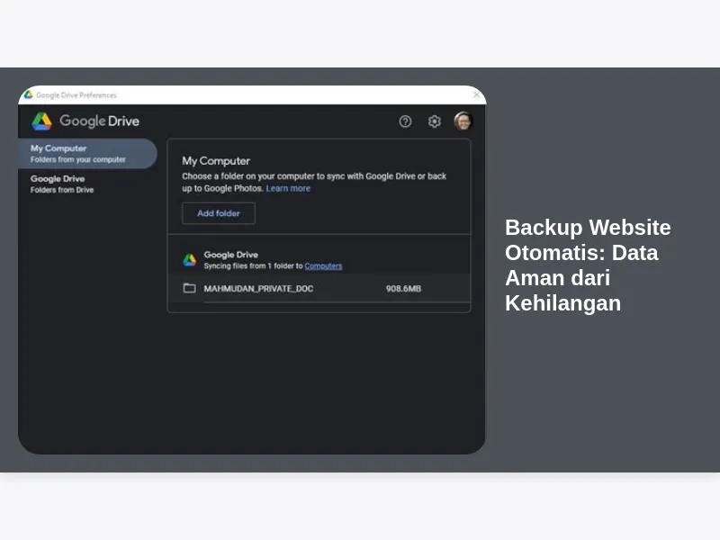Image resolution: width=720 pixels, height=540 pixels.
Task: Select the My Computer sidebar tab
Action: tap(87, 153)
